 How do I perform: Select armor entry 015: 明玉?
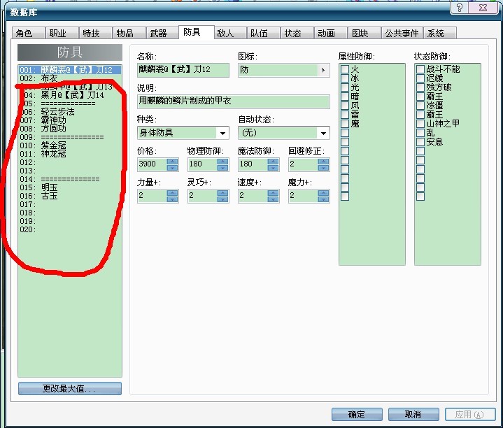[x=70, y=187]
